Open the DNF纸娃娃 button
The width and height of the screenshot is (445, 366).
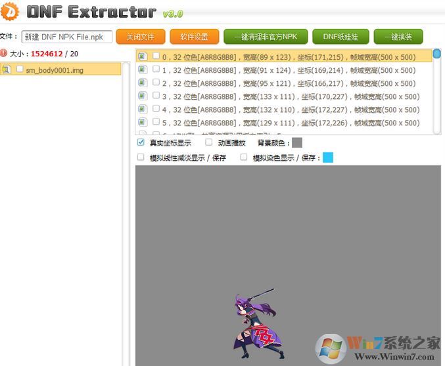pyautogui.click(x=340, y=37)
